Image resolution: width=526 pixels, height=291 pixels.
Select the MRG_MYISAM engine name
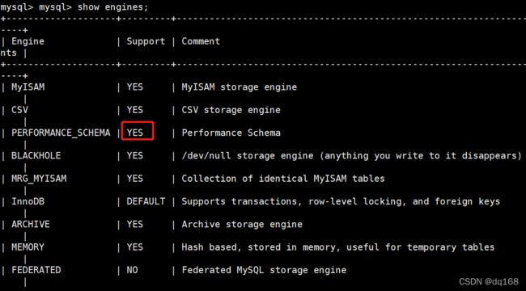coord(39,179)
